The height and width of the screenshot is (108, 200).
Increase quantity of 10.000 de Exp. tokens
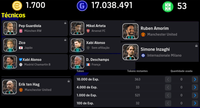(195, 79)
